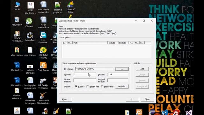The height and width of the screenshot is (115, 204).
Task: Enable the empty files checkbox
Action: coord(102,87)
